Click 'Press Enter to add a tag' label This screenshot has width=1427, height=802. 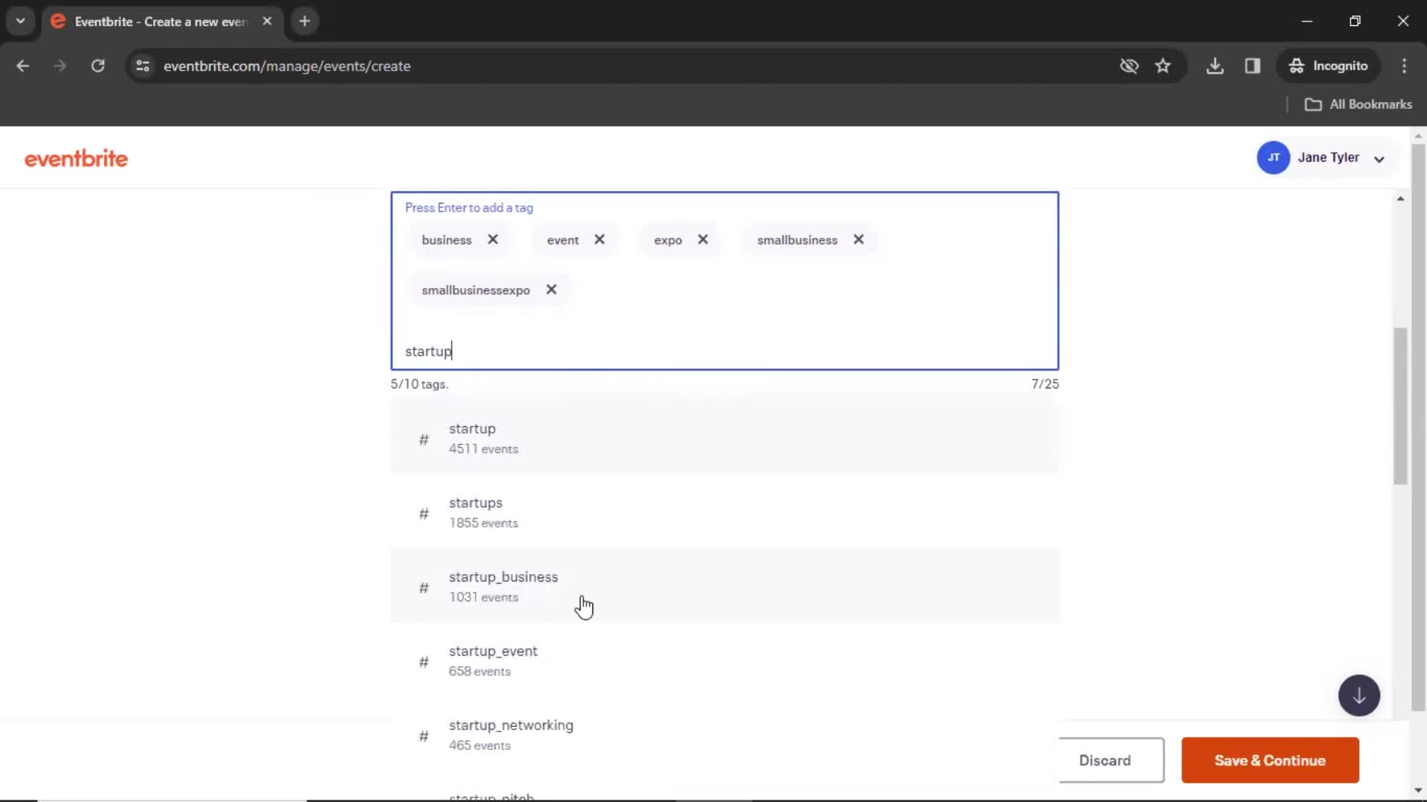[x=469, y=208]
